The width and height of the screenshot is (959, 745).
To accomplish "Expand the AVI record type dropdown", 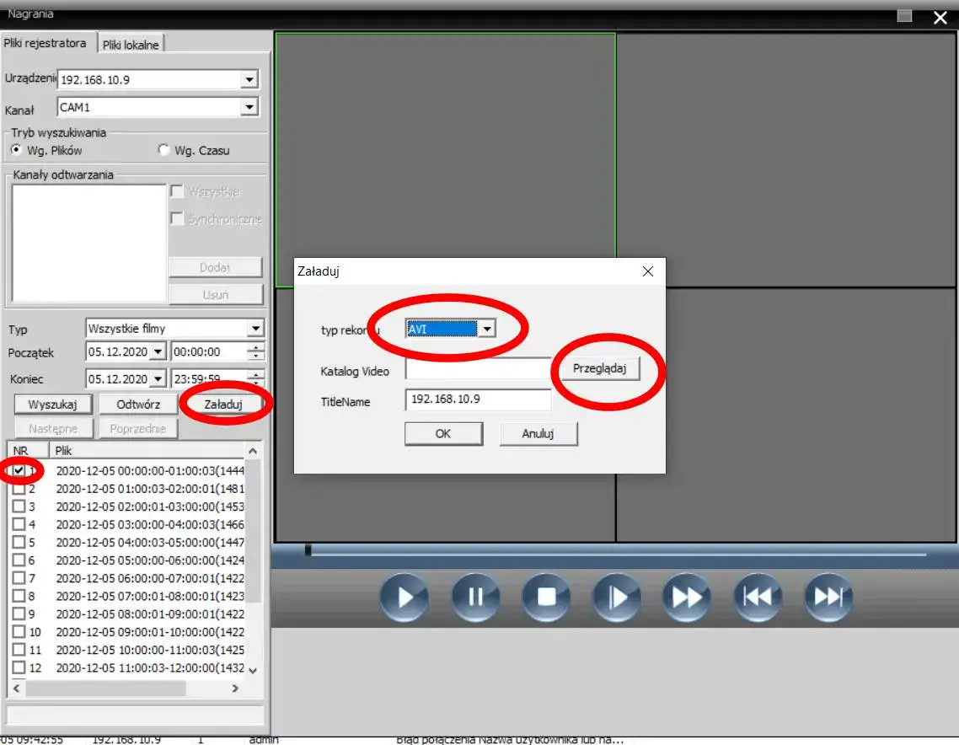I will 487,329.
